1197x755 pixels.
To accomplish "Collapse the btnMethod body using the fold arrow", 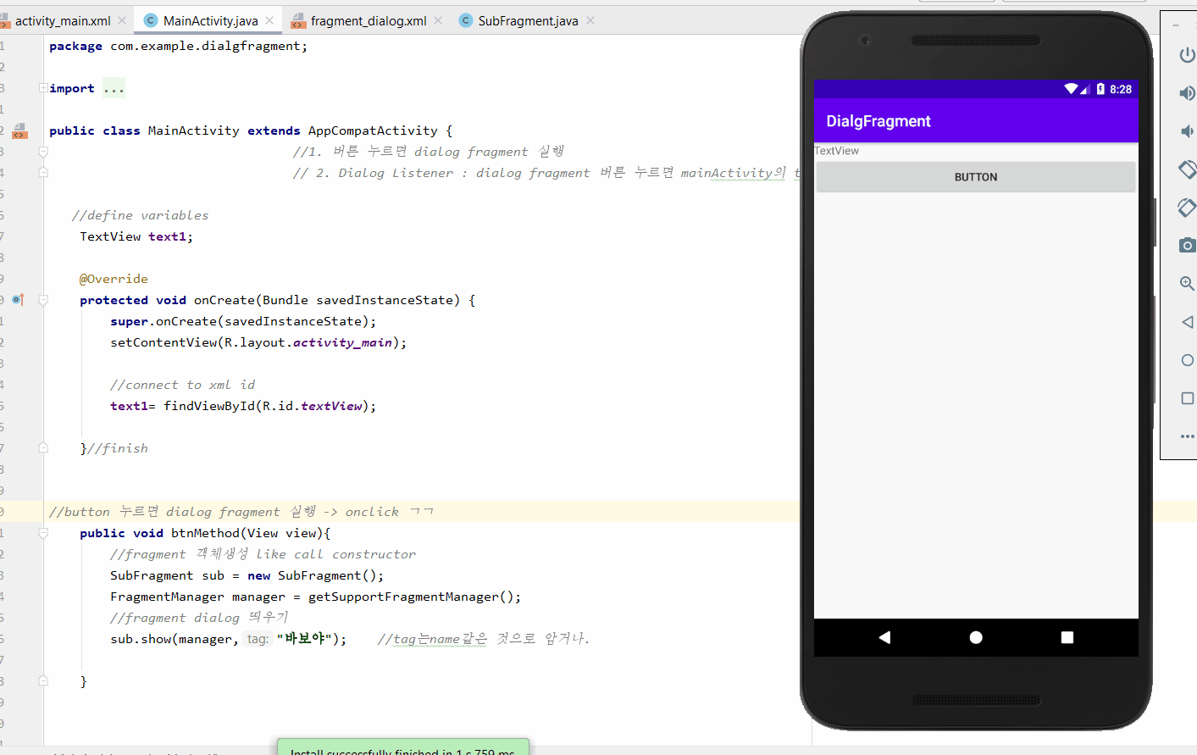I will pos(43,533).
